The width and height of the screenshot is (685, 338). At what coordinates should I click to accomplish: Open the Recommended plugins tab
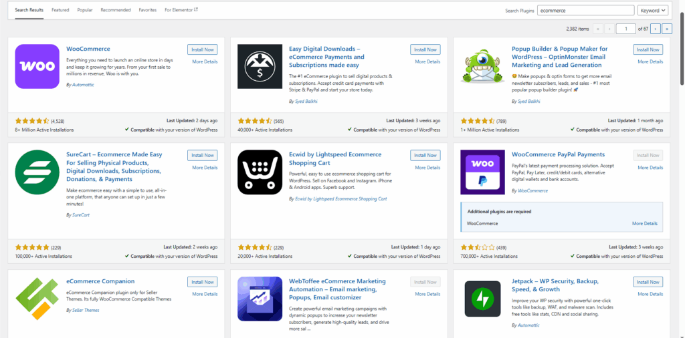115,10
